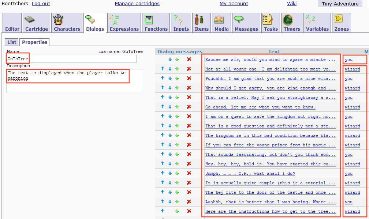Image resolution: width=369 pixels, height=219 pixels.
Task: Open the Characters tab with viking icon
Action: (67, 23)
